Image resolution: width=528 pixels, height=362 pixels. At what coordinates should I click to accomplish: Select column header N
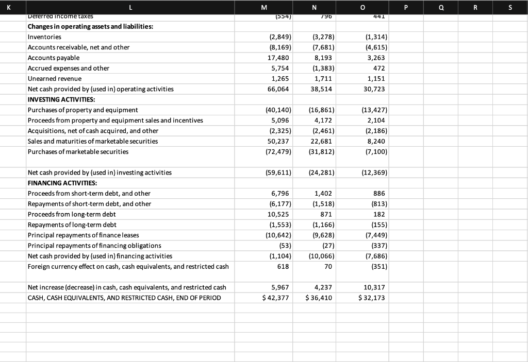[315, 7]
